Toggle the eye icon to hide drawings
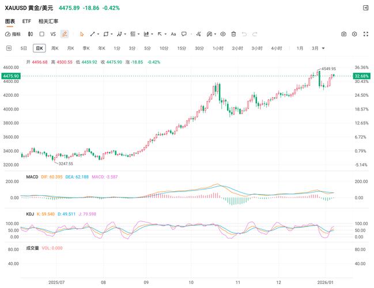This screenshot has height=288, width=374. 223,34
